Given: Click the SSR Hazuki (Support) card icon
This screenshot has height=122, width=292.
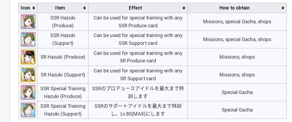Looking at the screenshot, I should pyautogui.click(x=28, y=39).
